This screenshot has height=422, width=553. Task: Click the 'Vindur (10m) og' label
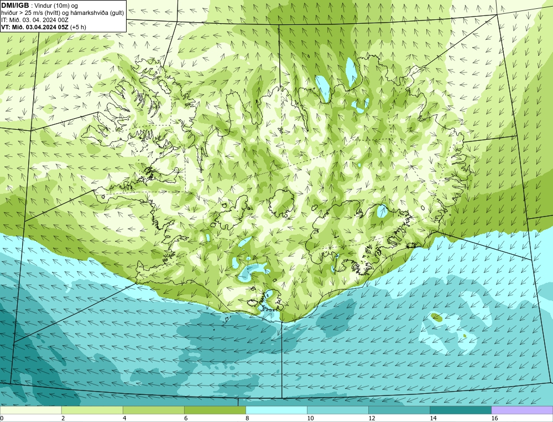tap(57, 6)
